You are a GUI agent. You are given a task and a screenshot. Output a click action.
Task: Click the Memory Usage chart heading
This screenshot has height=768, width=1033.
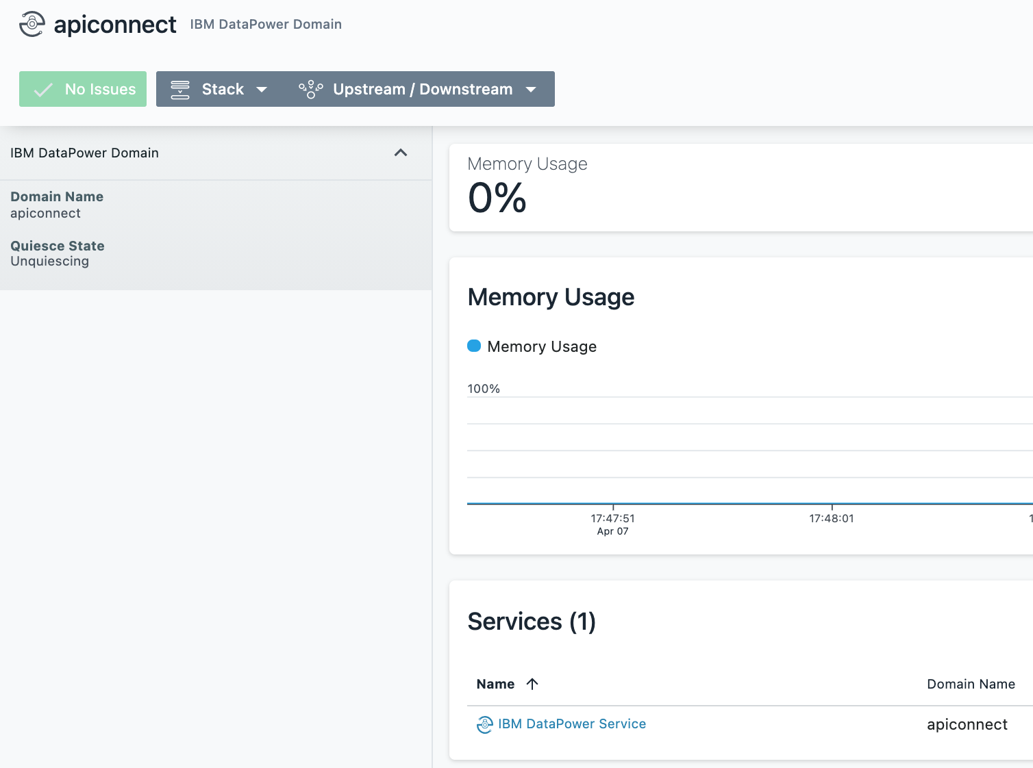pos(551,297)
